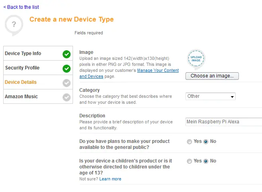Select the Device Details step
Image resolution: width=262 pixels, height=192 pixels.
pyautogui.click(x=38, y=82)
